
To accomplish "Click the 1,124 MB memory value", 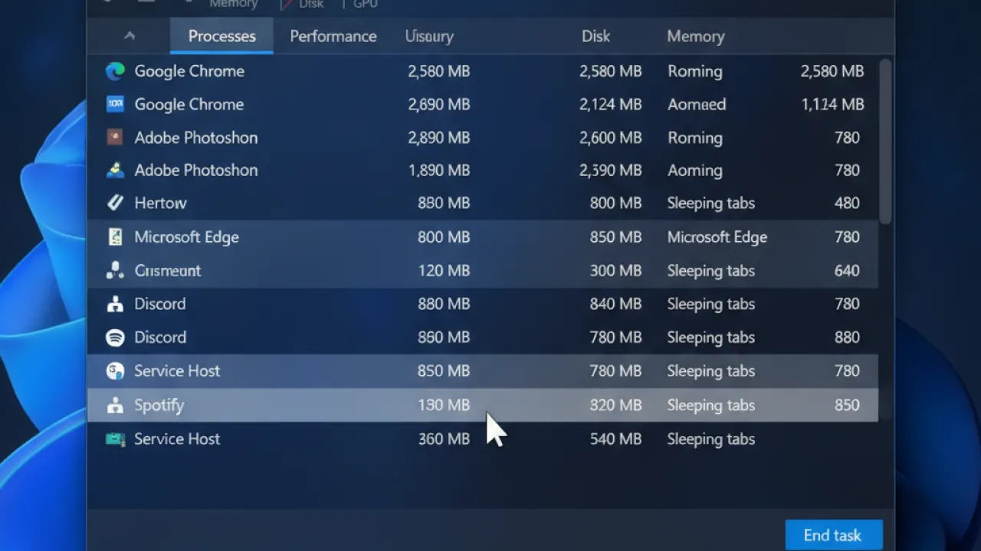I will [832, 104].
